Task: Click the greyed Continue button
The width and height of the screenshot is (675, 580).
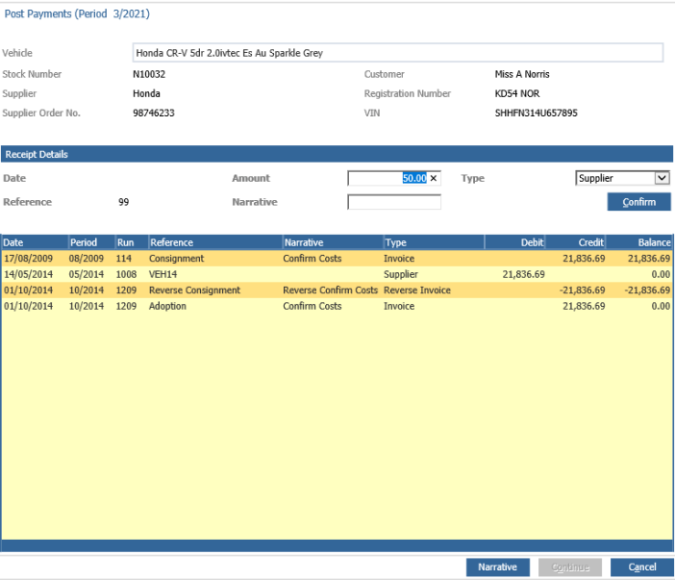Action: 570,567
